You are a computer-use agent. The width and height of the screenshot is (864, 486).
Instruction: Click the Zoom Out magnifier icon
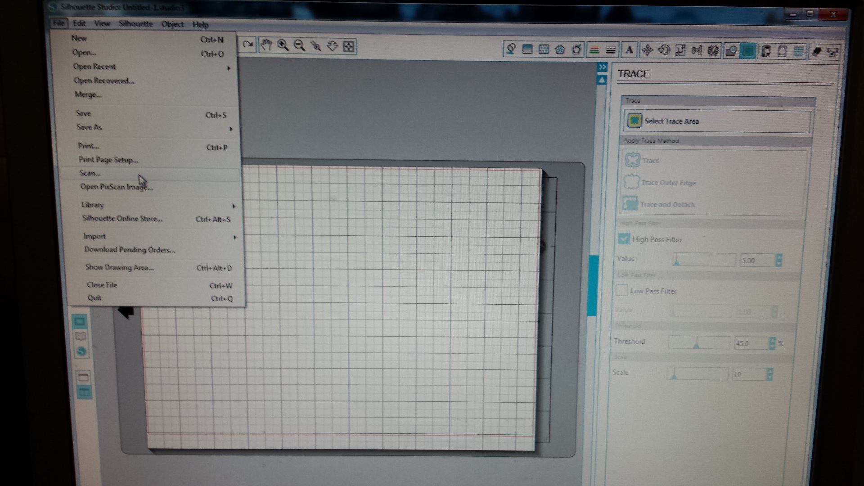click(x=299, y=45)
